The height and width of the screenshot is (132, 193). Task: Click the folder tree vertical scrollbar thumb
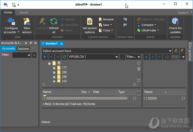point(139,69)
